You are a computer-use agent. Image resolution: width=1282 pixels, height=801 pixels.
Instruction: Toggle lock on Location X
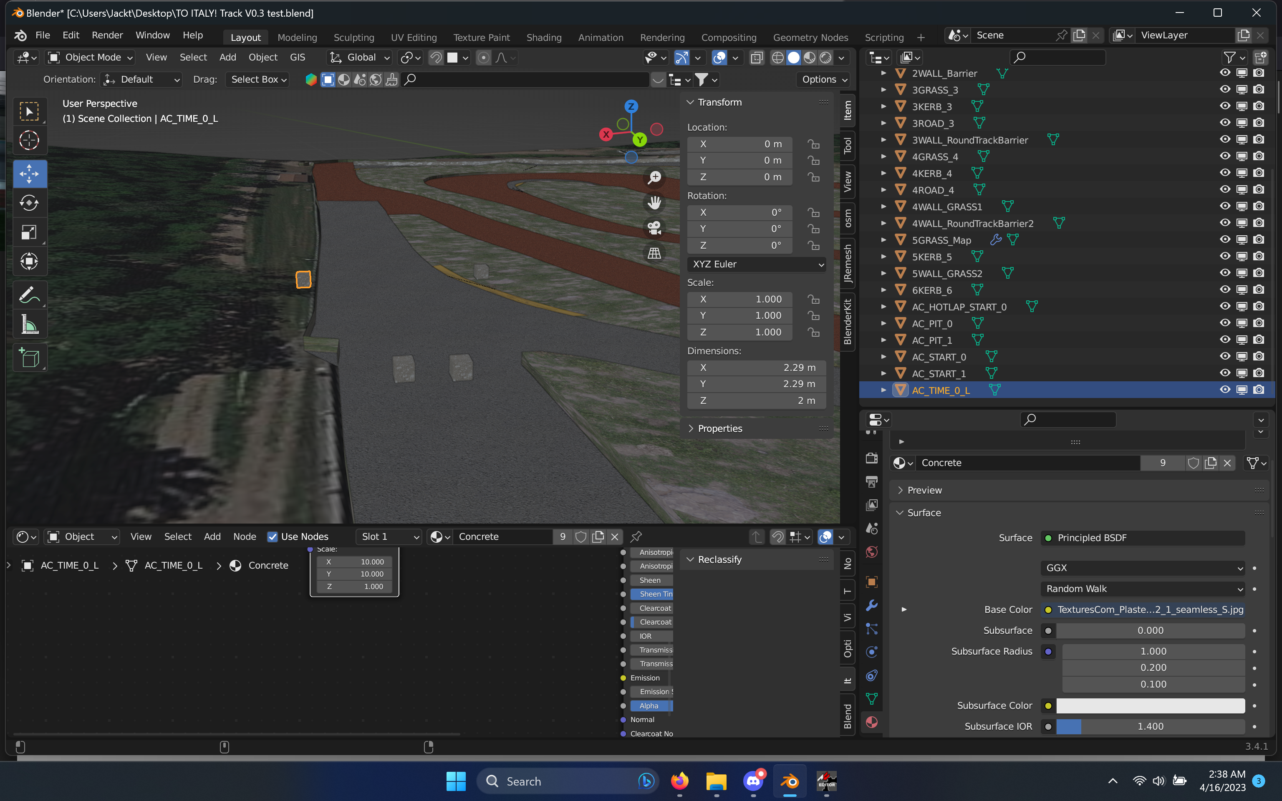[x=813, y=144]
